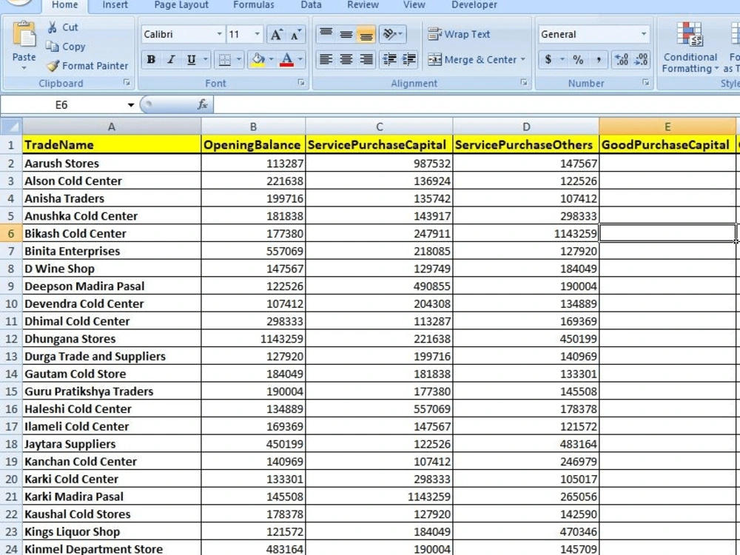Image resolution: width=740 pixels, height=555 pixels.
Task: Select row 12 header
Action: (11, 339)
